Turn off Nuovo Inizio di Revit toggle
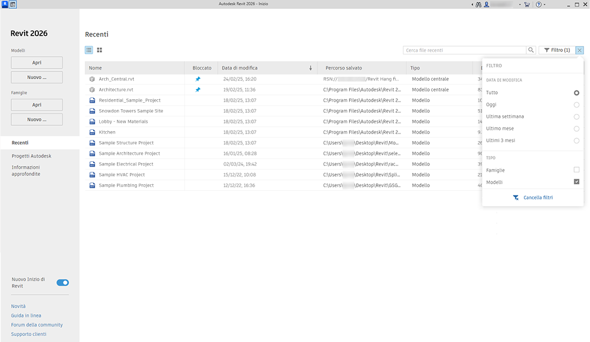This screenshot has width=590, height=342. pyautogui.click(x=63, y=282)
